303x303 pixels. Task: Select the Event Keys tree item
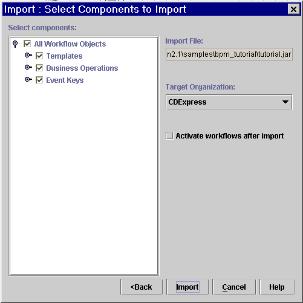click(x=65, y=80)
